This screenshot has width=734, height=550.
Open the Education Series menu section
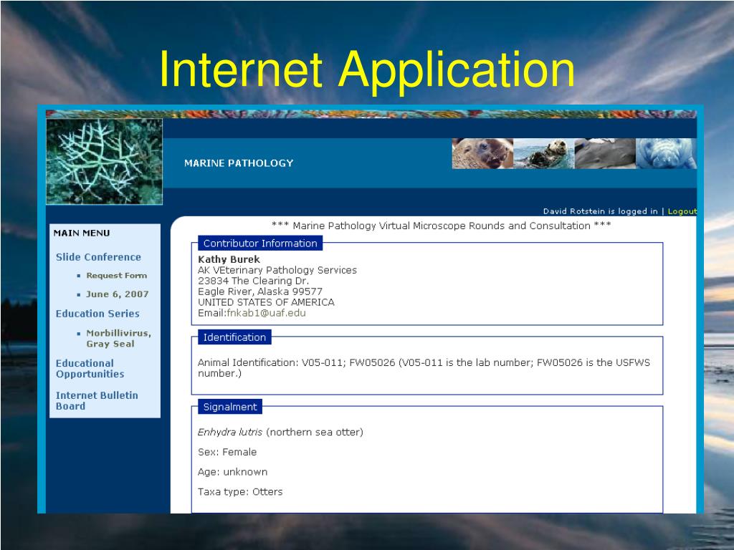97,314
